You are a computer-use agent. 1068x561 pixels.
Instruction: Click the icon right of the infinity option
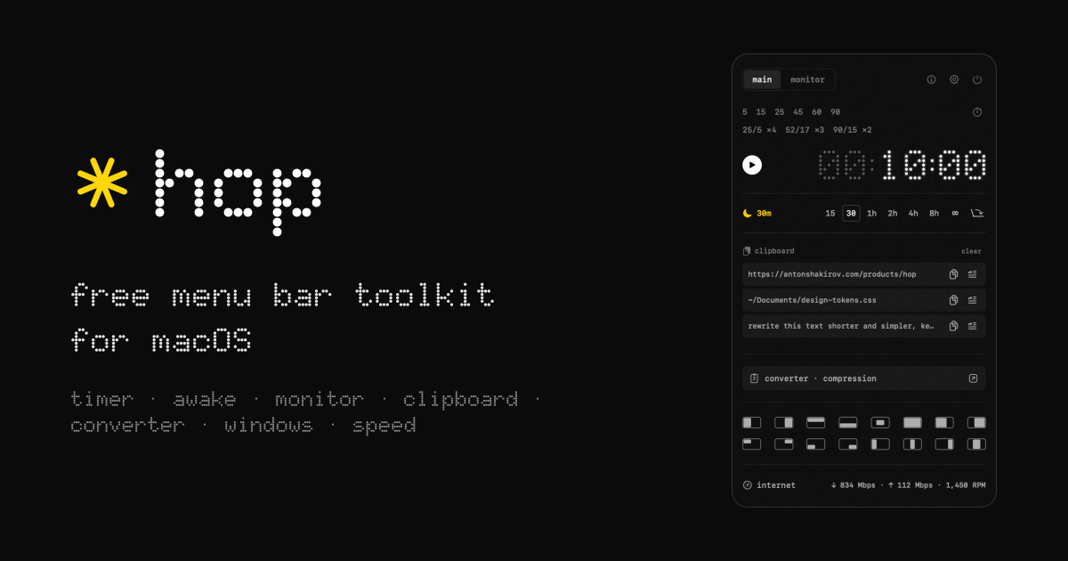pyautogui.click(x=977, y=213)
